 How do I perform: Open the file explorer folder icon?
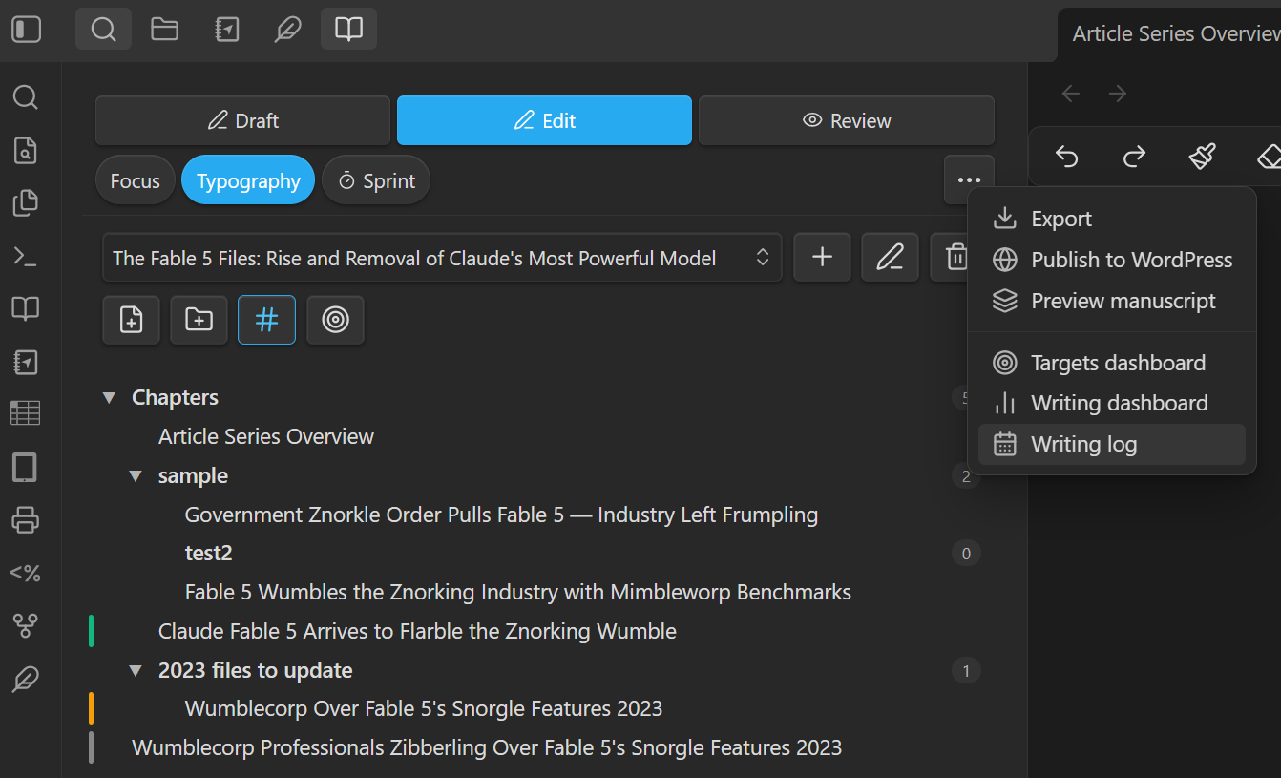(x=165, y=30)
